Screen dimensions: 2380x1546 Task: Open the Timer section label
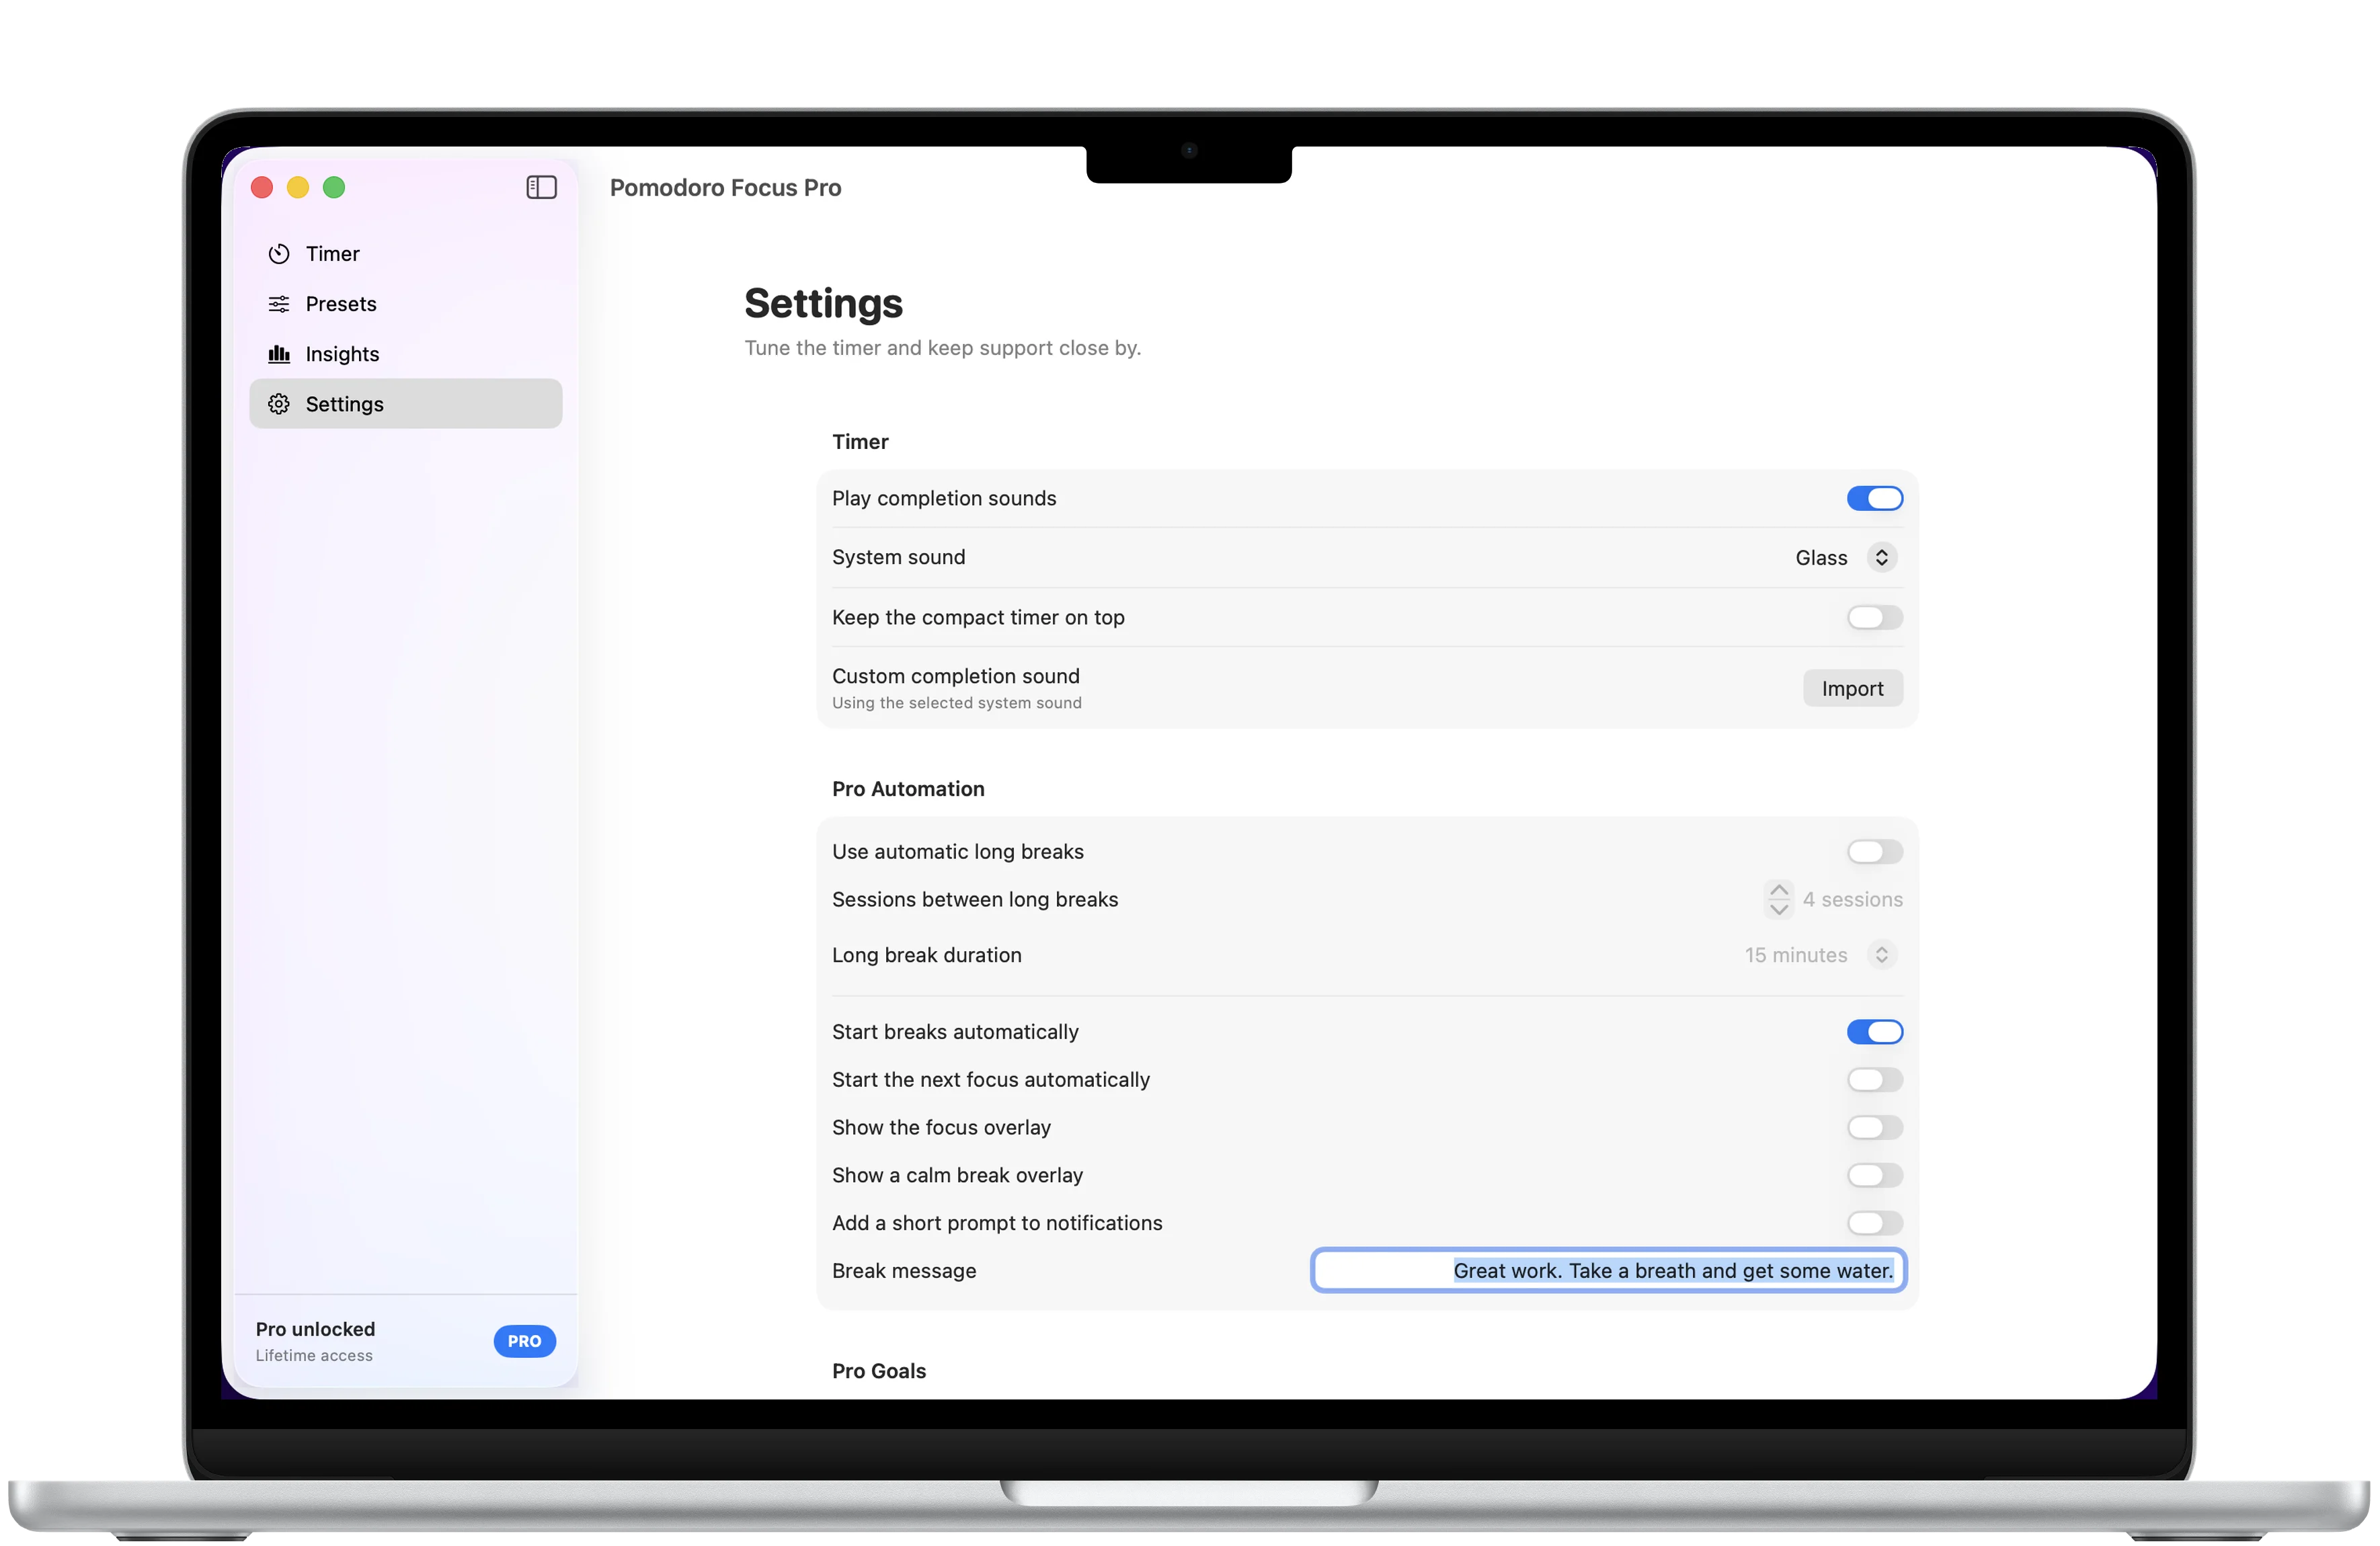pyautogui.click(x=332, y=254)
